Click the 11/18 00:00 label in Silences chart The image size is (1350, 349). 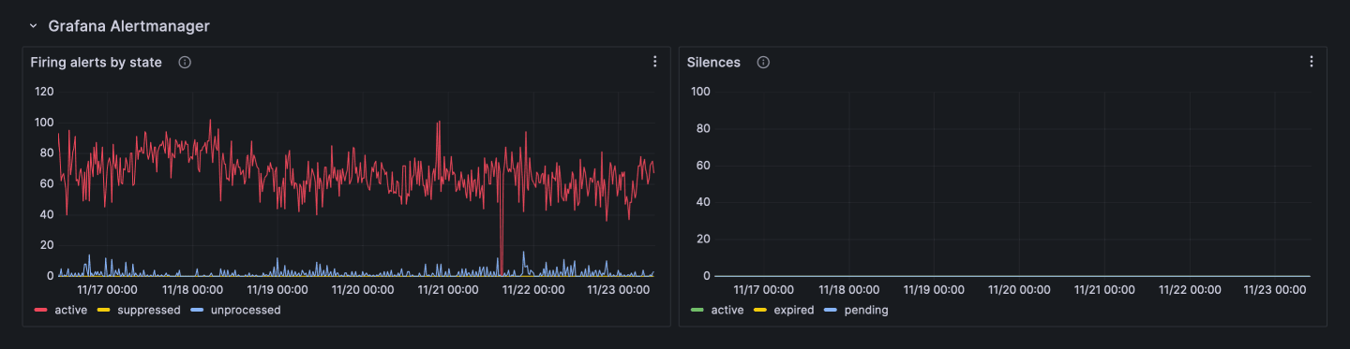[849, 290]
